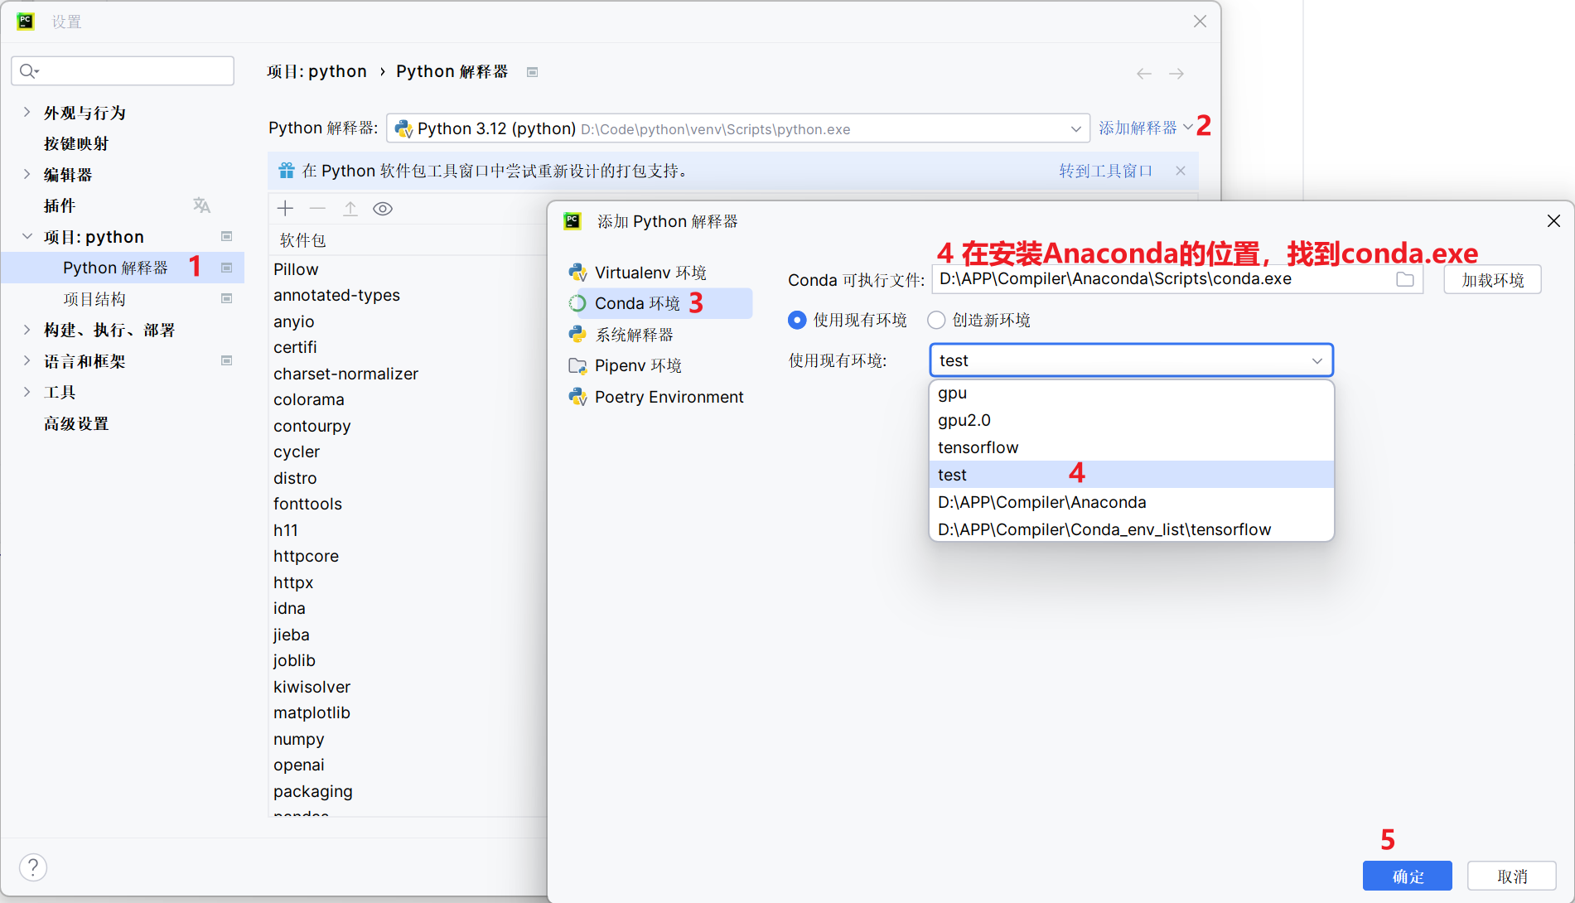Screen dimensions: 1575x903
Task: Click the plugins language translate icon
Action: (201, 205)
